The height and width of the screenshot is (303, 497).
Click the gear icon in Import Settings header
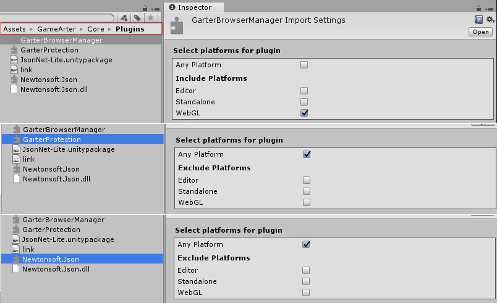pyautogui.click(x=490, y=20)
